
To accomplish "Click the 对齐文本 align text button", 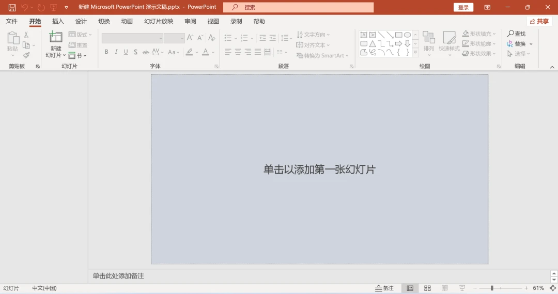I will (313, 45).
